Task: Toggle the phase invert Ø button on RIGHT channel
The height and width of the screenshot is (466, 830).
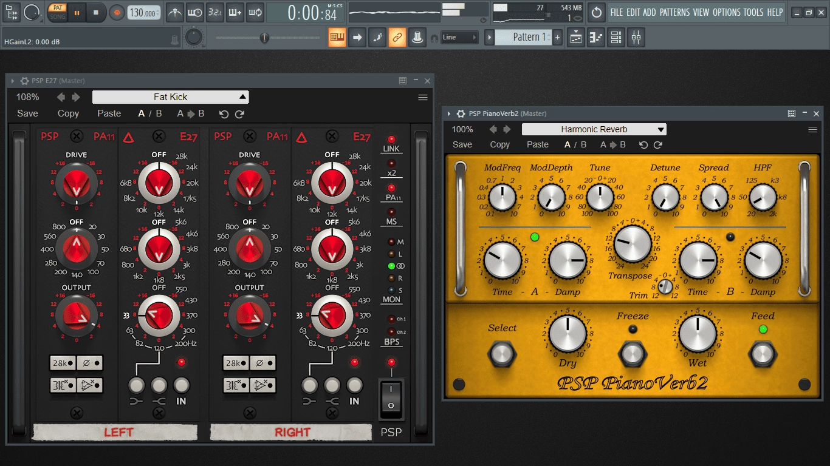Action: click(262, 363)
